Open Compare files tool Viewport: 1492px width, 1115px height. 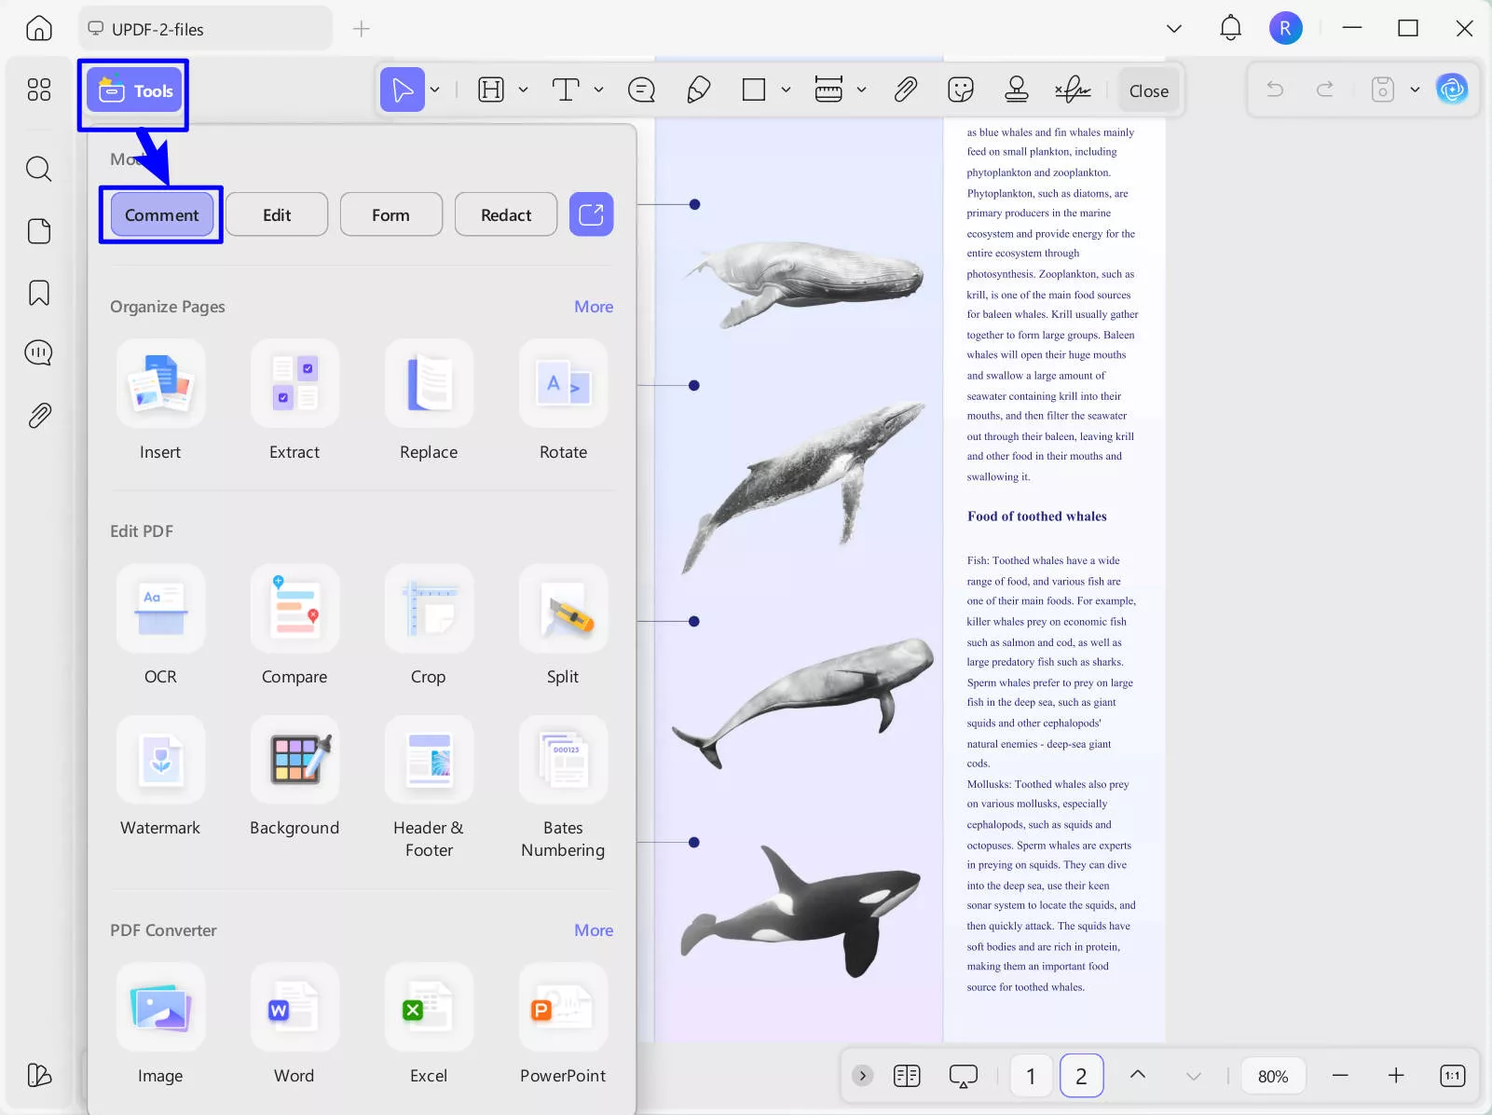[294, 609]
